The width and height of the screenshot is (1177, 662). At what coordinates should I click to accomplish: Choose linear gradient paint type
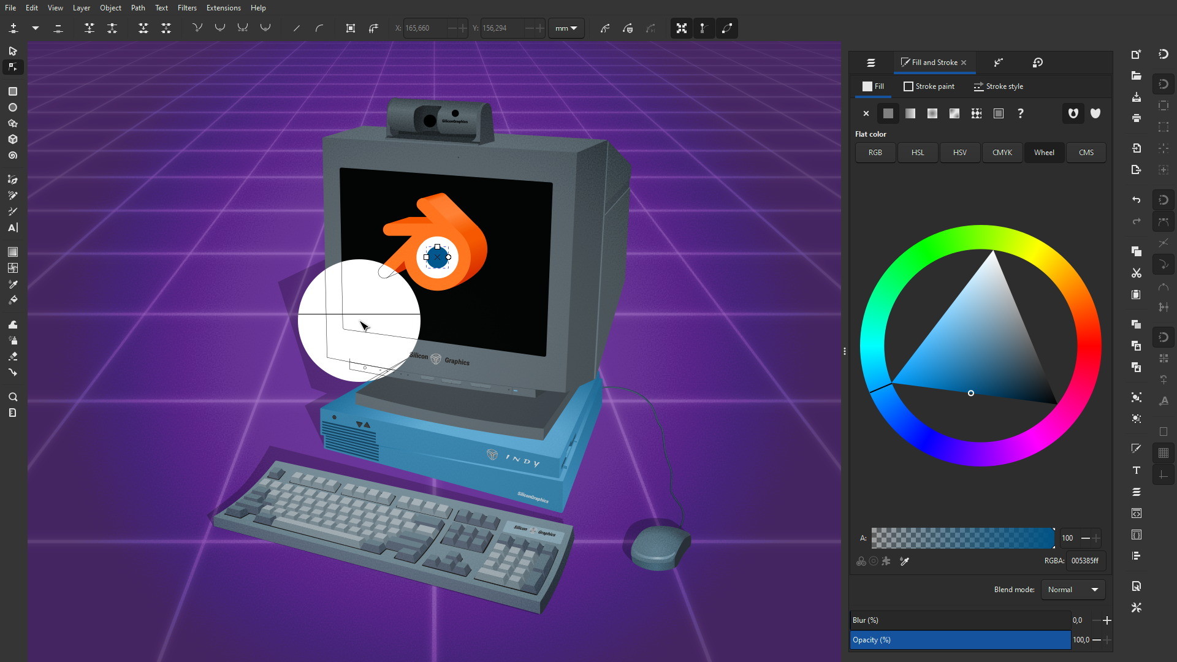tap(910, 113)
